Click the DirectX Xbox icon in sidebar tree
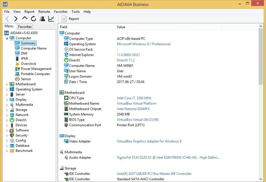266x182 pixels. pos(12,120)
